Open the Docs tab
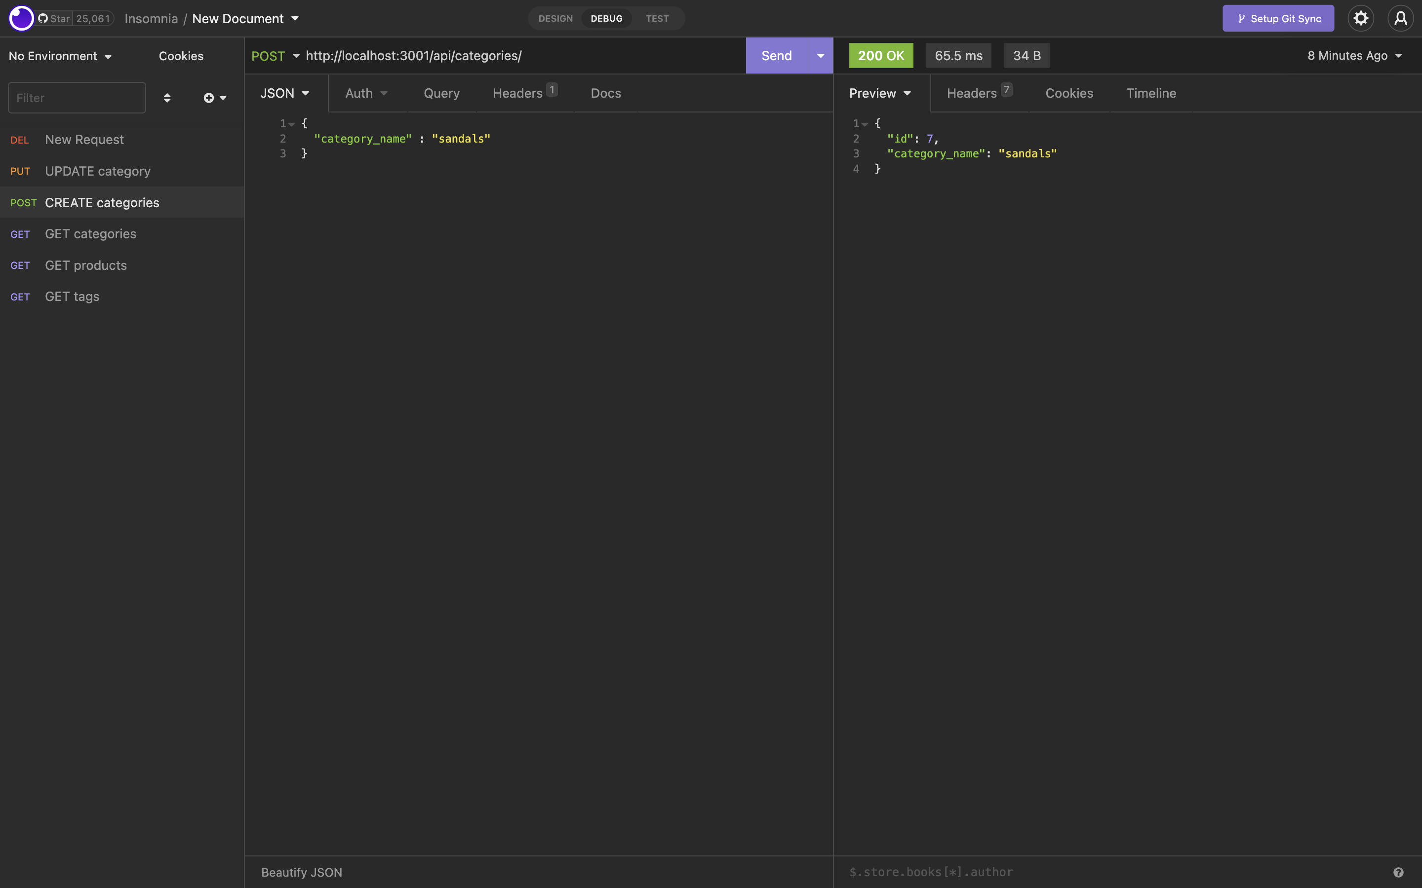 point(605,93)
